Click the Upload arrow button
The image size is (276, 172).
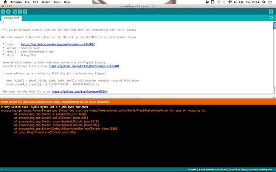(x=8, y=12)
